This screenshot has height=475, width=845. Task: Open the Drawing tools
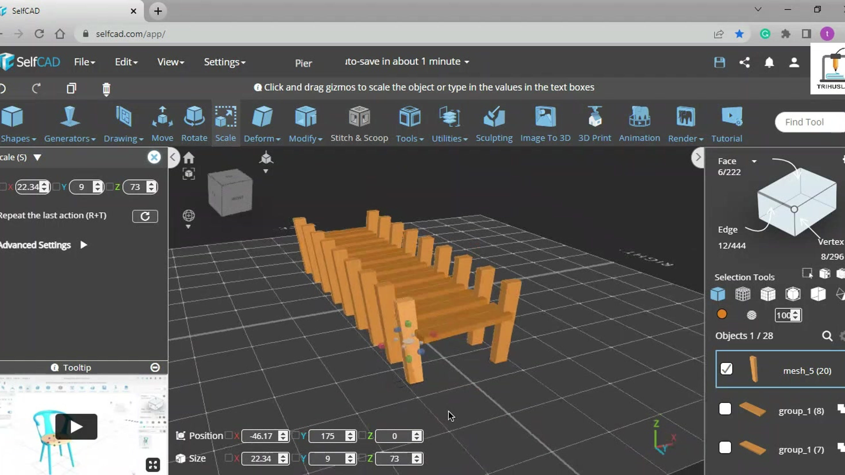point(124,124)
